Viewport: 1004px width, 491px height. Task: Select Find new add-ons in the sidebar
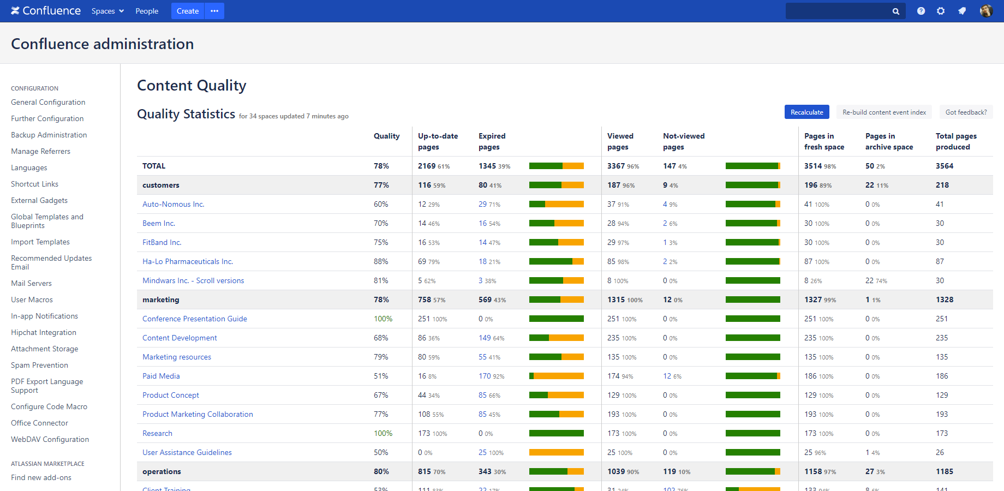pos(41,477)
